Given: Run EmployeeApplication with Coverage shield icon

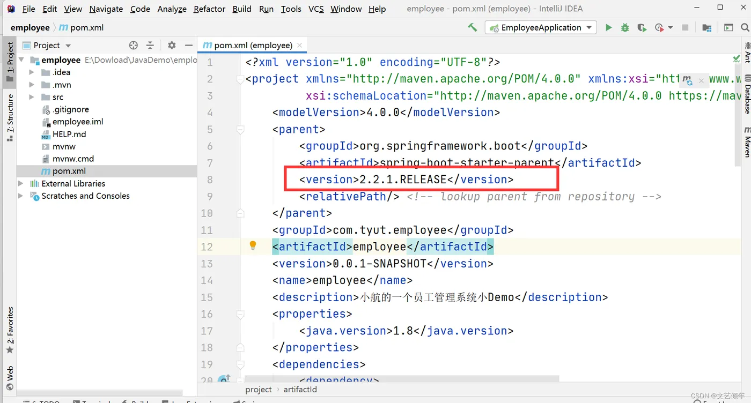Looking at the screenshot, I should [642, 27].
